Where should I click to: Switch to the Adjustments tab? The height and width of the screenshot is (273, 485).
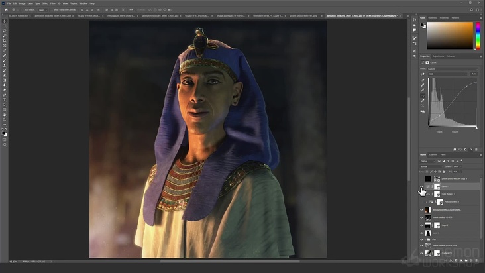(439, 56)
